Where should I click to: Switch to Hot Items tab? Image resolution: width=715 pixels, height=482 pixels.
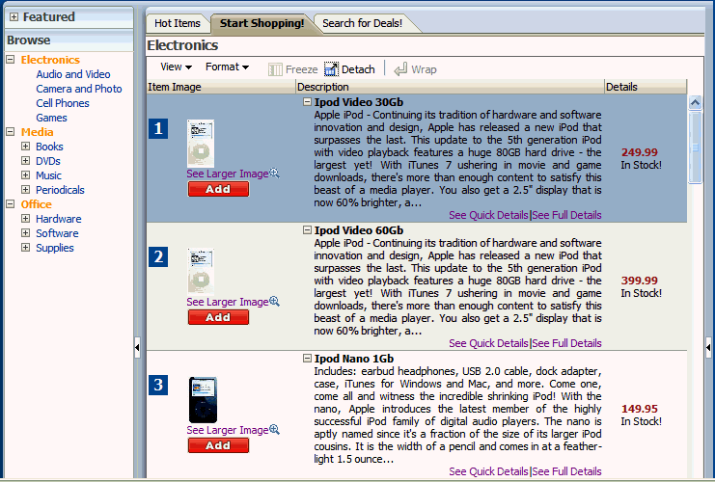tap(177, 23)
